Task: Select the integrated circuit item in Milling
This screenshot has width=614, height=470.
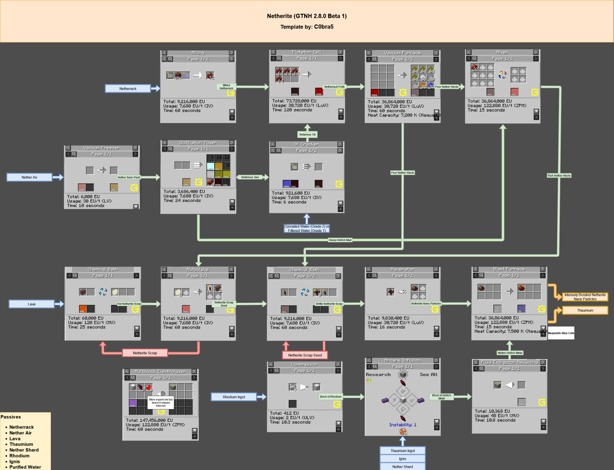Action: point(170,76)
